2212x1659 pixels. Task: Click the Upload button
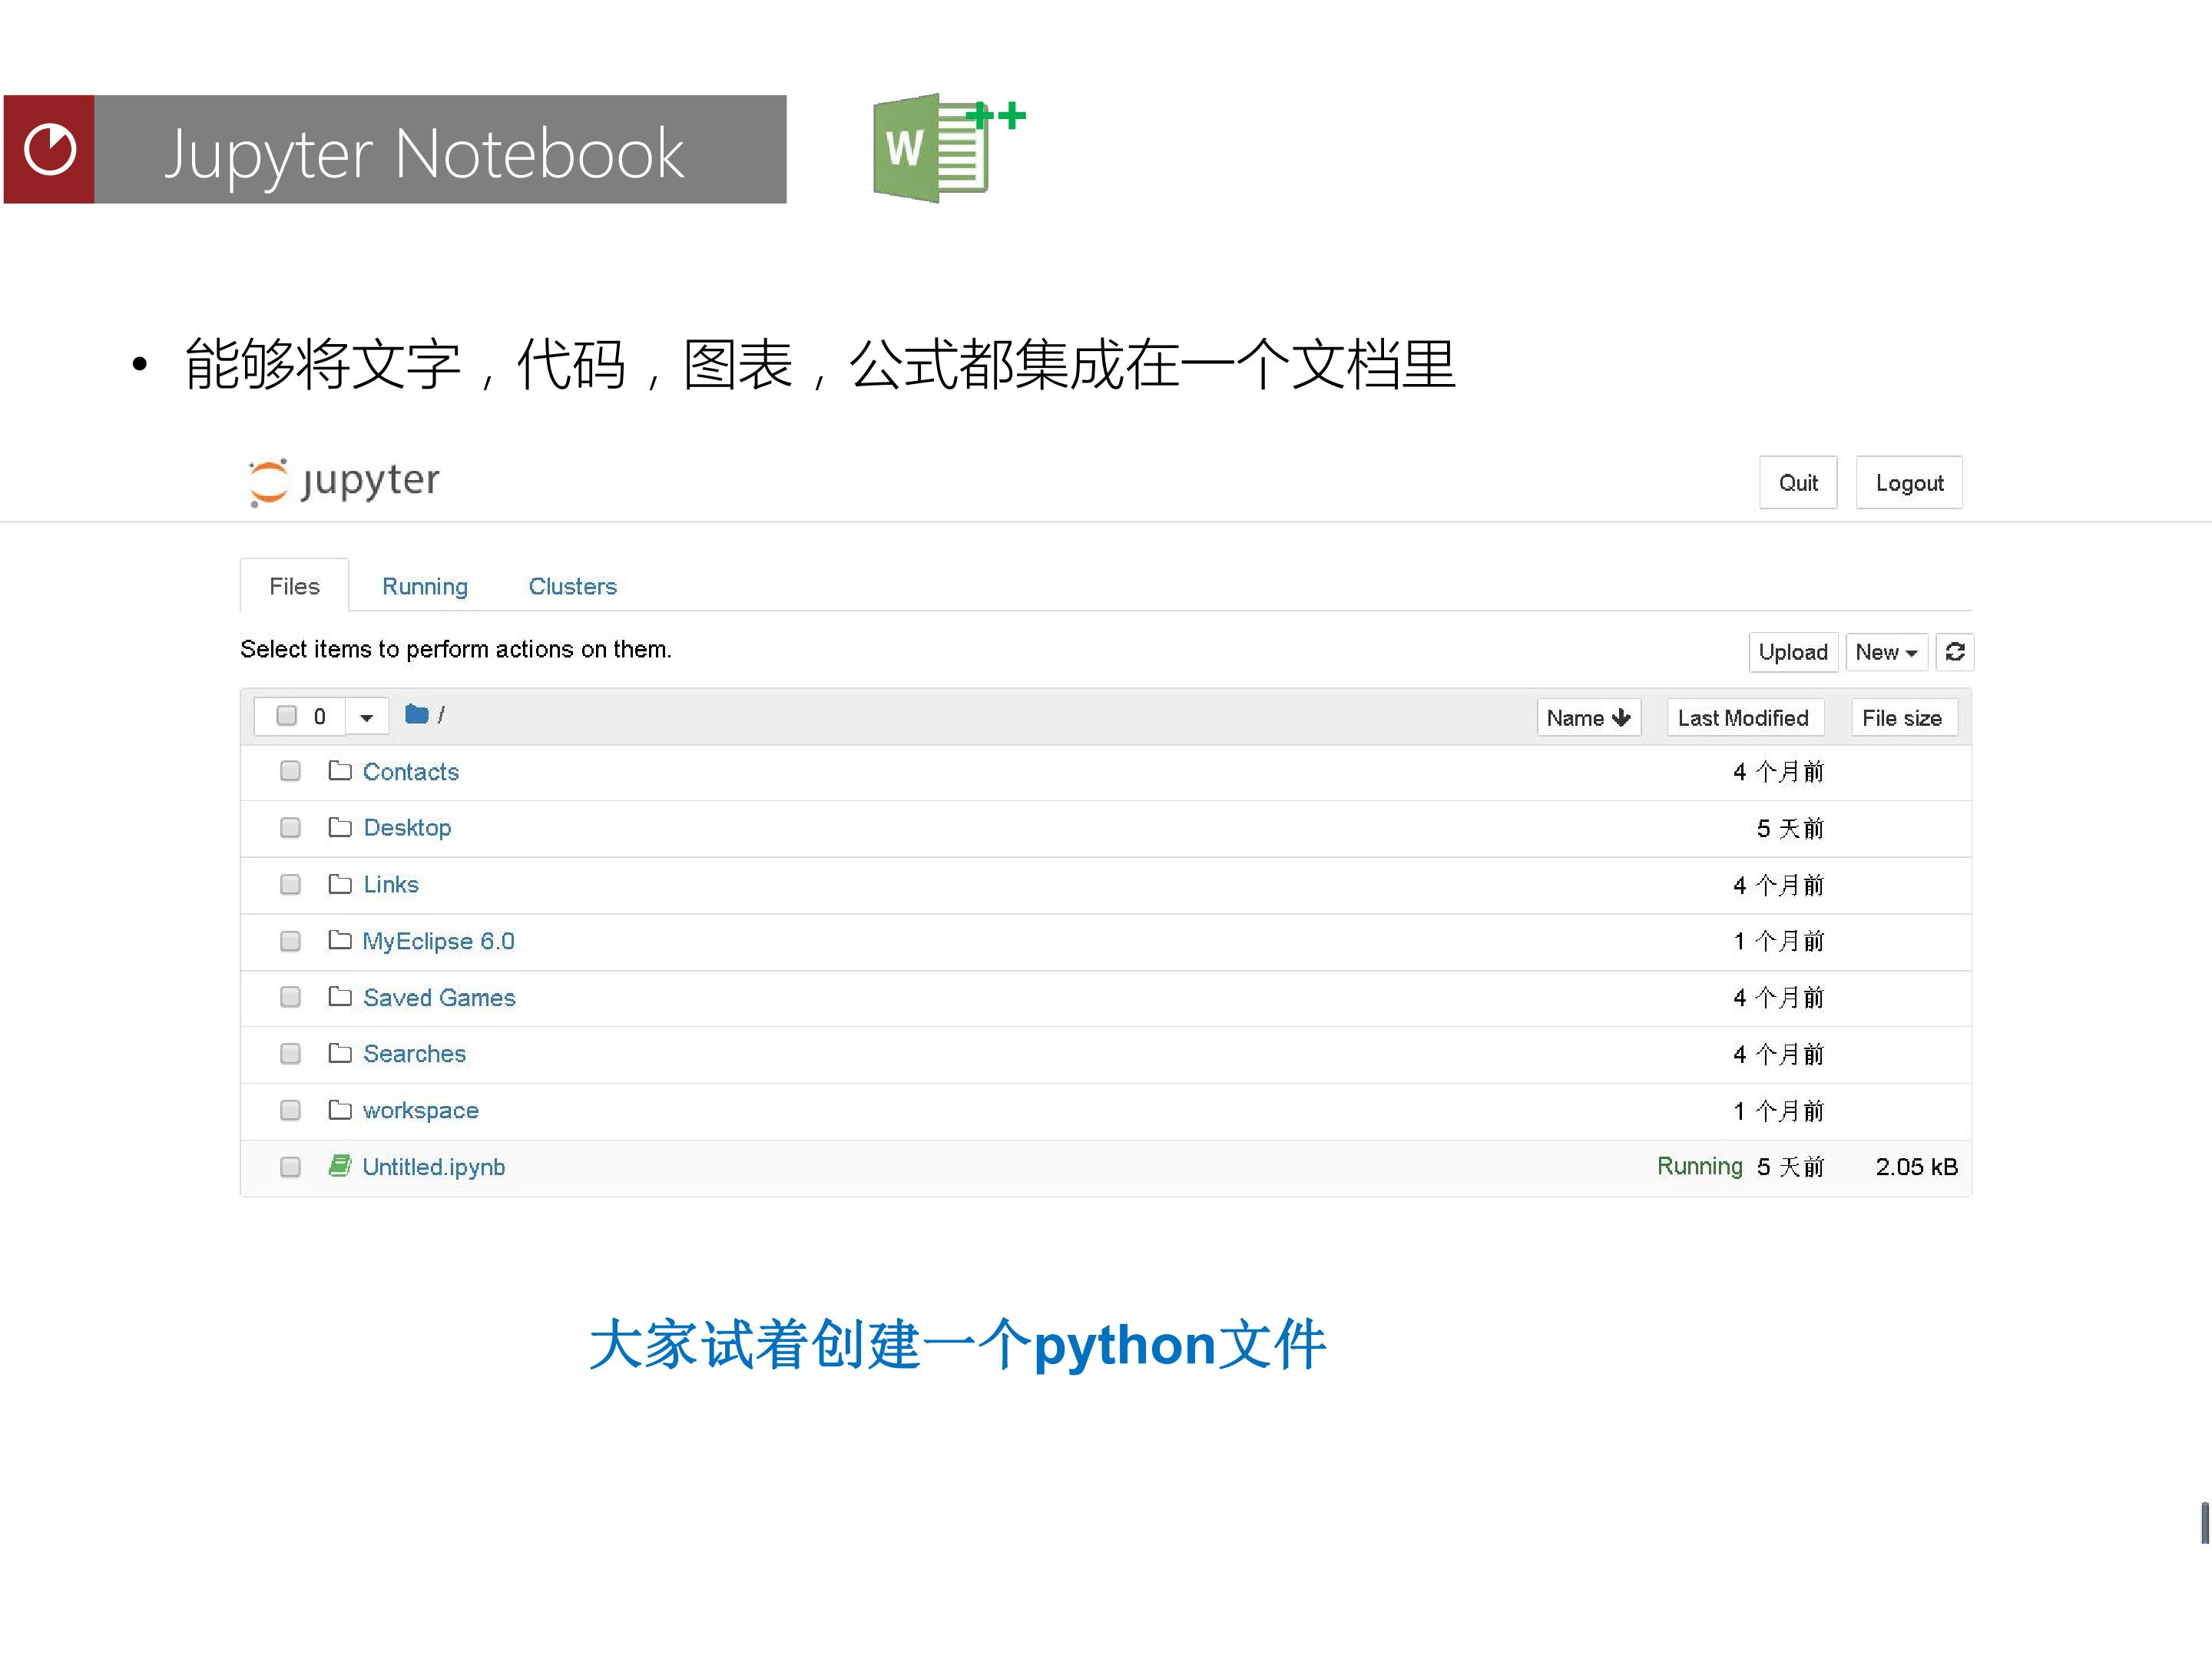pos(1793,652)
